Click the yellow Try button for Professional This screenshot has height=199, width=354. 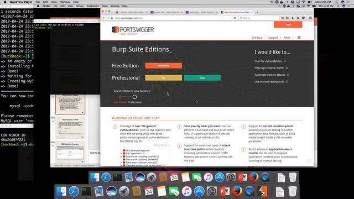(164, 78)
